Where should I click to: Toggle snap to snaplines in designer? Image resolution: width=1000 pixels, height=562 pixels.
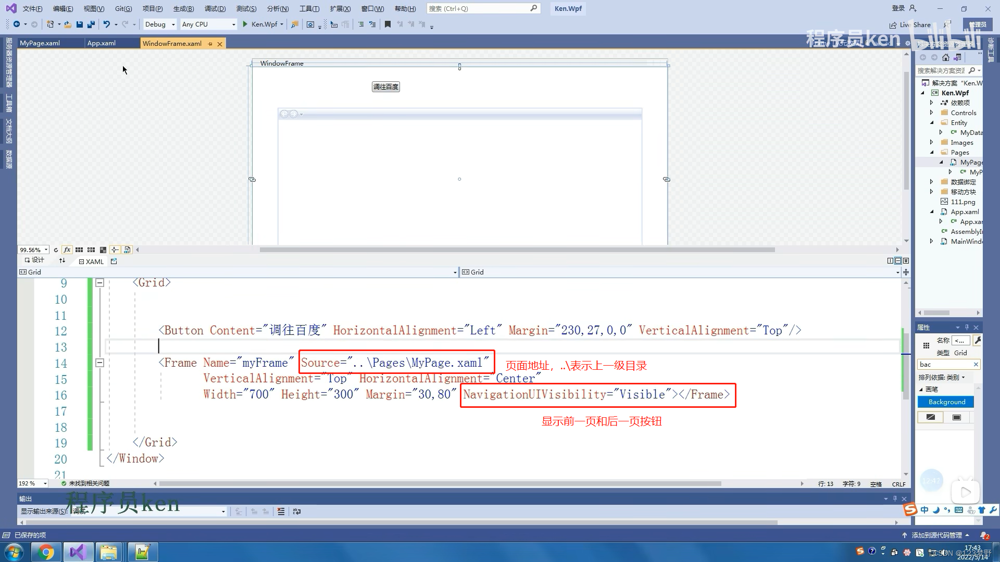click(x=115, y=250)
